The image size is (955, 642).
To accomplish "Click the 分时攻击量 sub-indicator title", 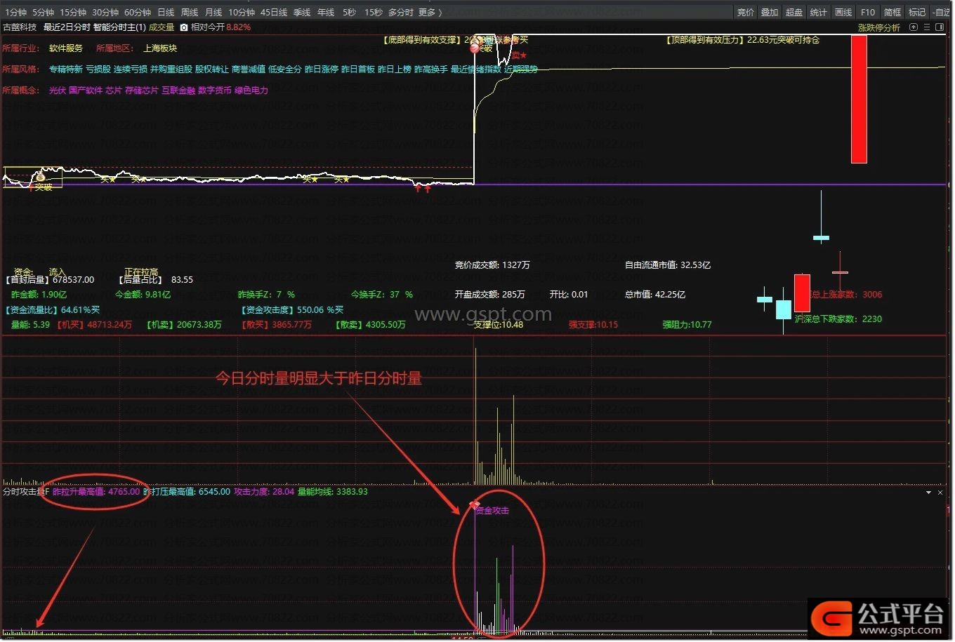I will (x=25, y=492).
